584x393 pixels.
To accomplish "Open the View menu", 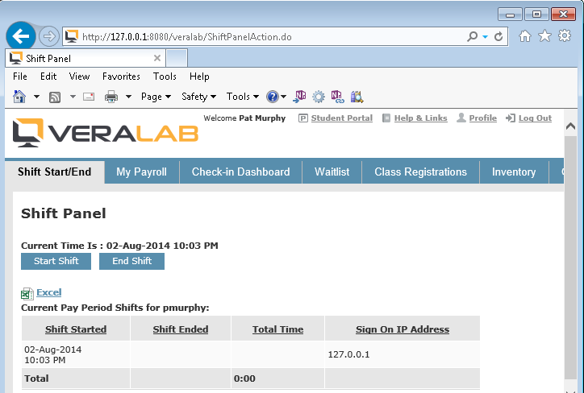I will pyautogui.click(x=79, y=77).
